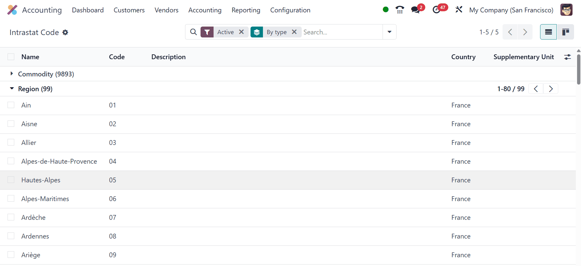Click the 1-80 / 99 group pager counter
This screenshot has width=581, height=266.
tap(511, 89)
